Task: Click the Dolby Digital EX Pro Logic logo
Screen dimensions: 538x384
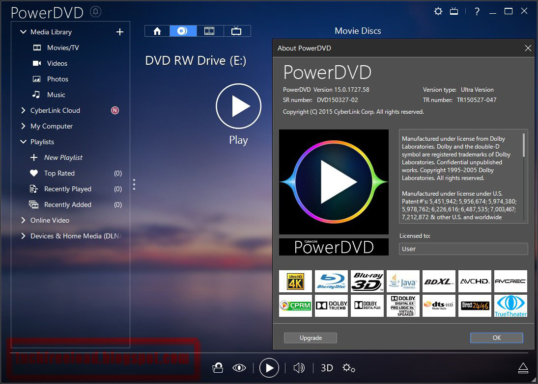Action: 403,306
